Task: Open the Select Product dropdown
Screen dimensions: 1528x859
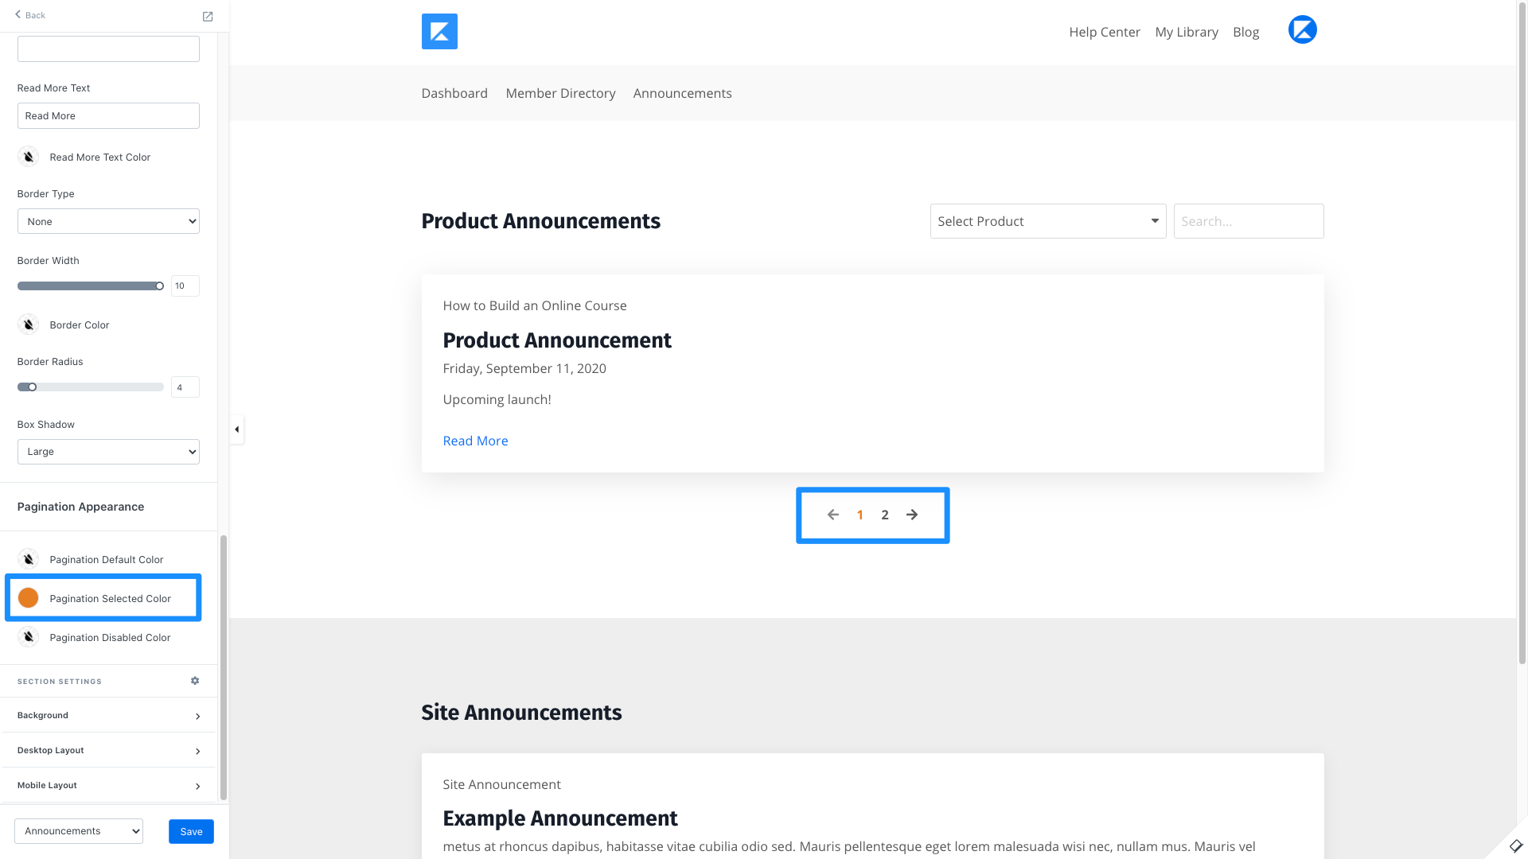Action: coord(1047,221)
